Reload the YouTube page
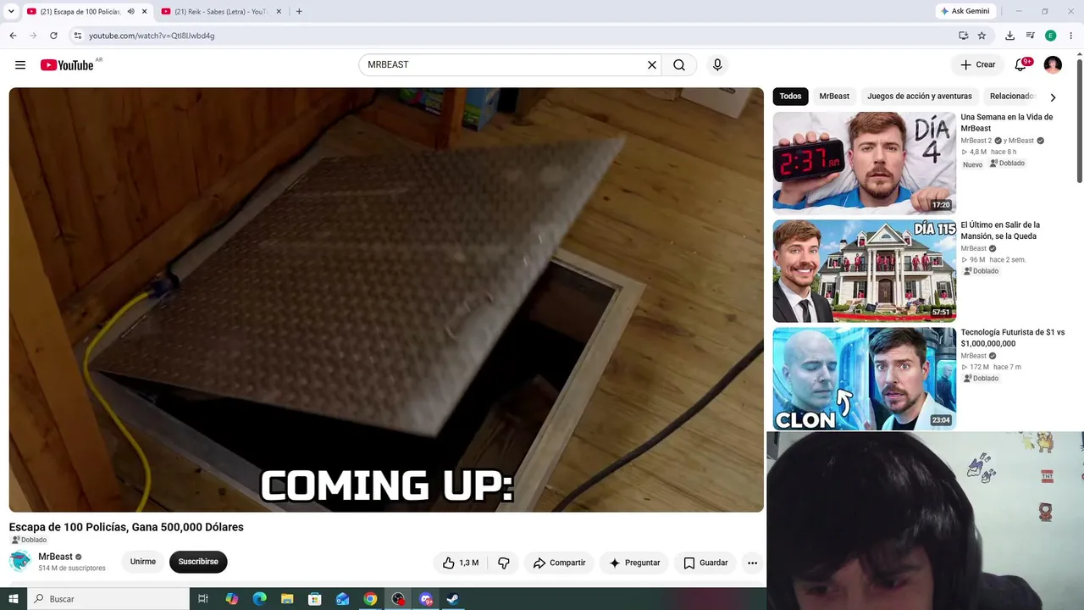The image size is (1084, 610). click(x=53, y=36)
